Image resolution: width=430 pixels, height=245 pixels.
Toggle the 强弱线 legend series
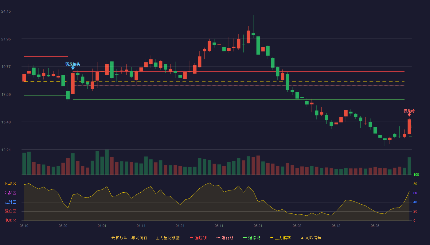tap(225, 238)
